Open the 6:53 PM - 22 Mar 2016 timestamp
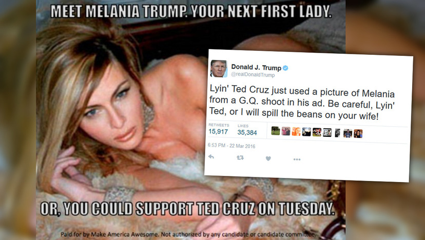The height and width of the screenshot is (240, 425). point(231,146)
